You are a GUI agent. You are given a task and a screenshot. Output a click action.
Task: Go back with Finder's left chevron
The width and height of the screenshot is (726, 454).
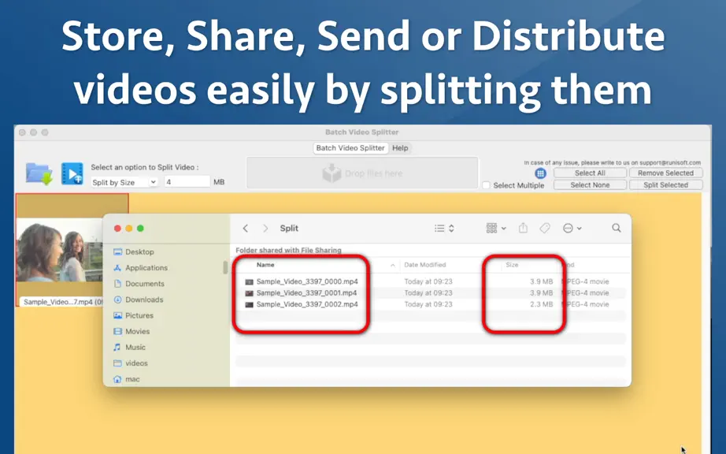pyautogui.click(x=246, y=229)
